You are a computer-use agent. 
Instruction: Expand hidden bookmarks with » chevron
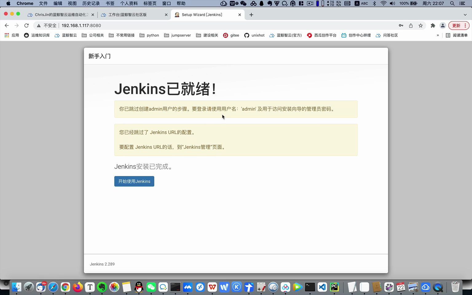click(x=438, y=35)
